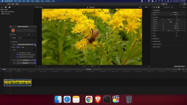The height and width of the screenshot is (105, 187).
Task: Enable the Rolling Shutter checkbox
Action: point(152,41)
